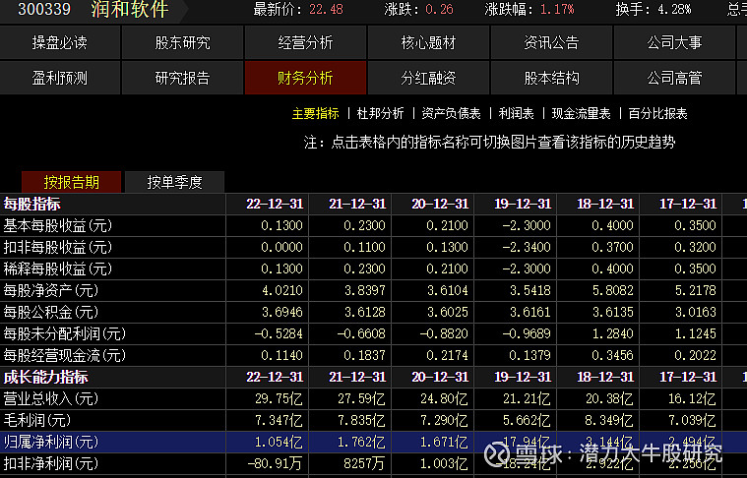Open the 资讯公告 tab
Screen dimensions: 747x478
pyautogui.click(x=551, y=43)
